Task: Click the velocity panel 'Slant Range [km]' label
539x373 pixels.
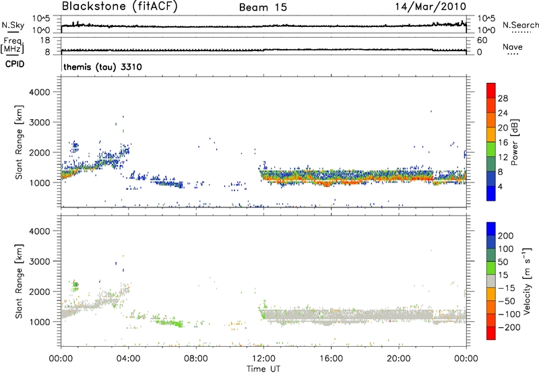Action: (x=19, y=281)
